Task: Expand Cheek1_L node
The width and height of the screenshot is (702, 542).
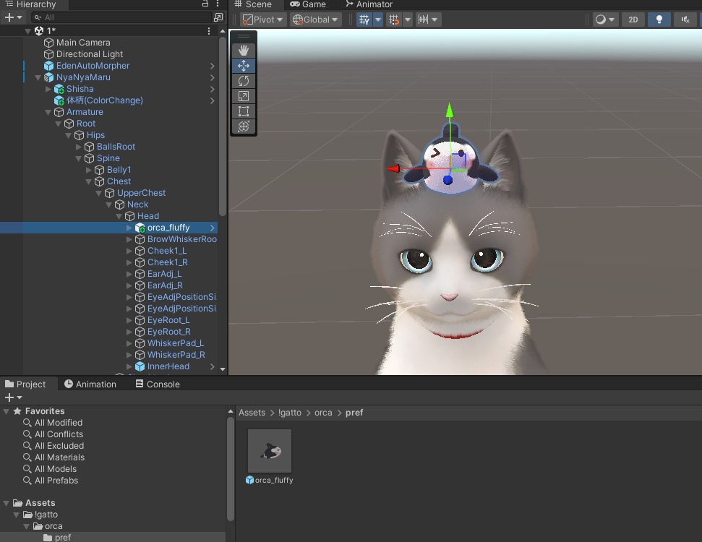Action: point(129,251)
